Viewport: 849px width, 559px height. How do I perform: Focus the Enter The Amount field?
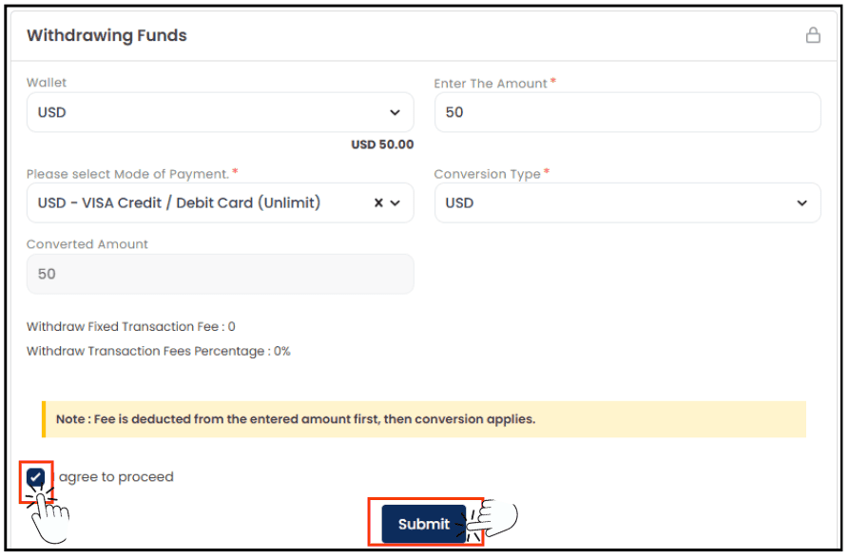coord(627,112)
